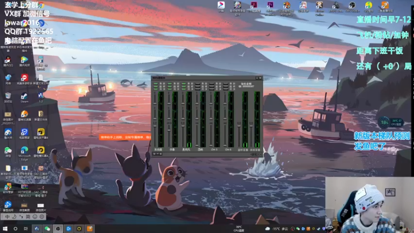Enable top dark switch on Chn 6 channel
Viewport: 414px width, 233px height.
(226, 84)
